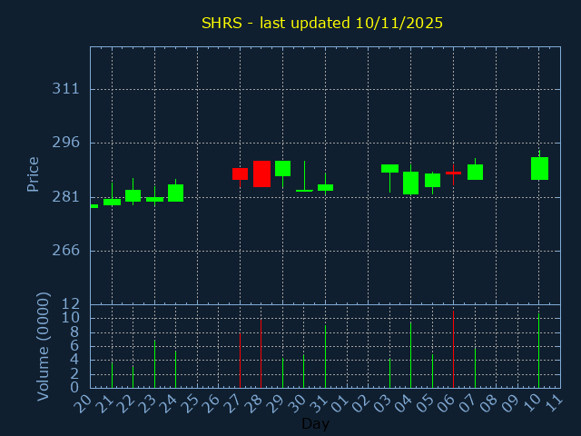Select the tall green candlestick for day 10
Image resolution: width=581 pixels, height=436 pixels.
tap(539, 168)
